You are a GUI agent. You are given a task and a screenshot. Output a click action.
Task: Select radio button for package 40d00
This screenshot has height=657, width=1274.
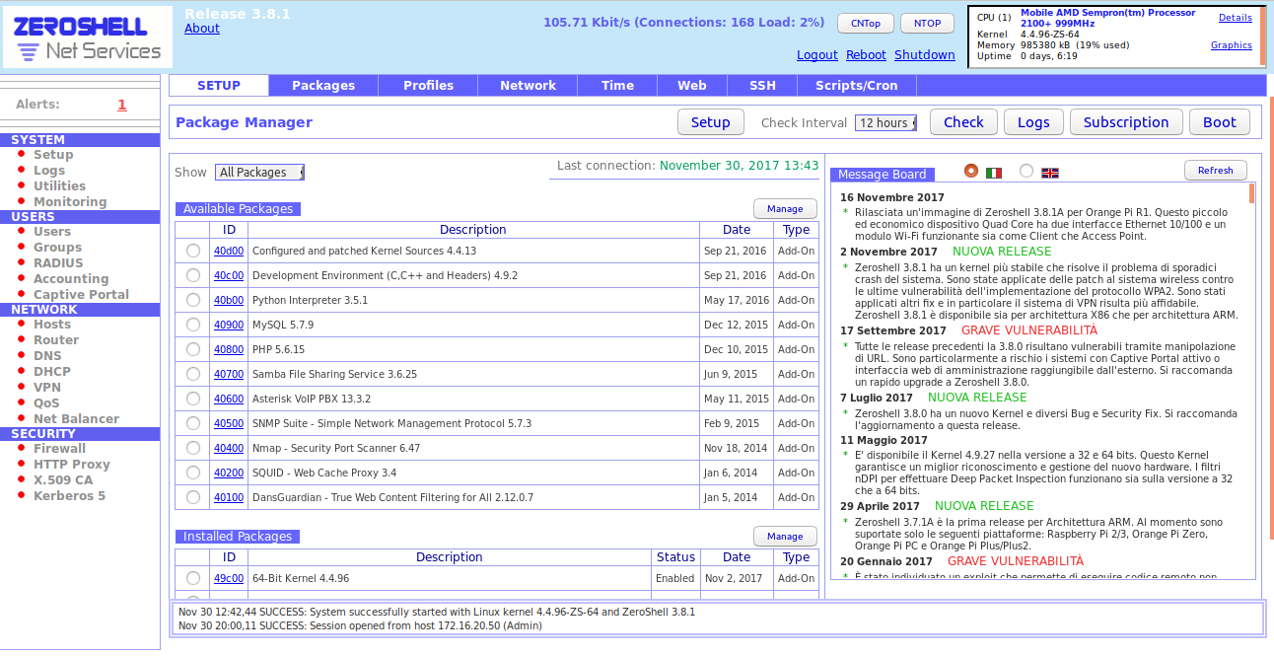(193, 251)
